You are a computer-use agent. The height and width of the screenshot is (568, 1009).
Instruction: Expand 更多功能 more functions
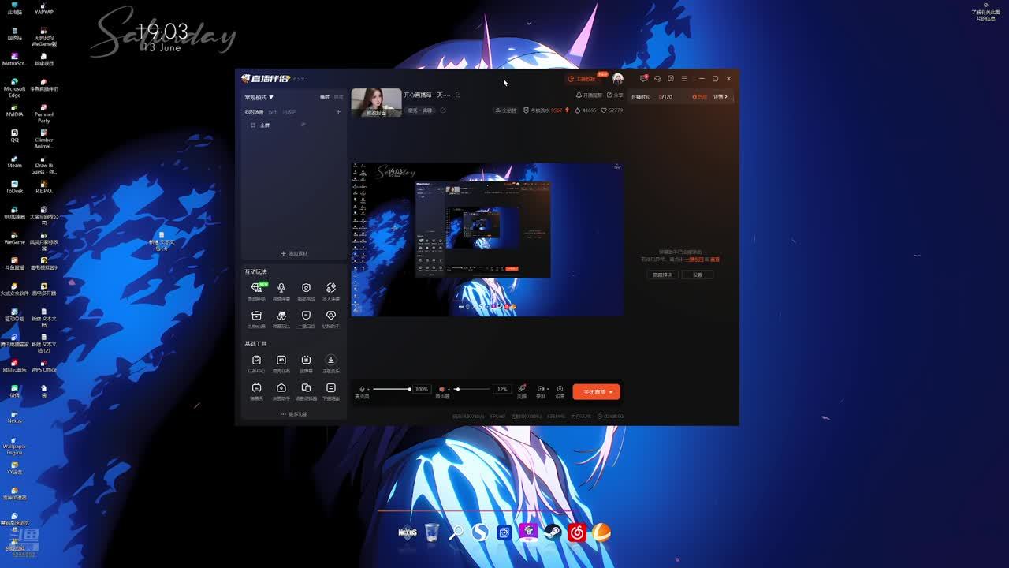(294, 414)
